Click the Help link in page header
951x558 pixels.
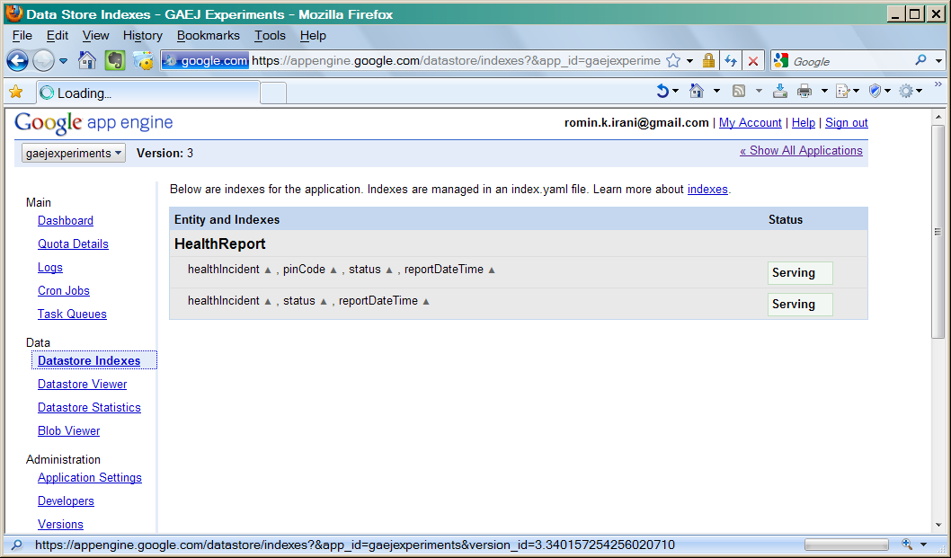pos(804,122)
